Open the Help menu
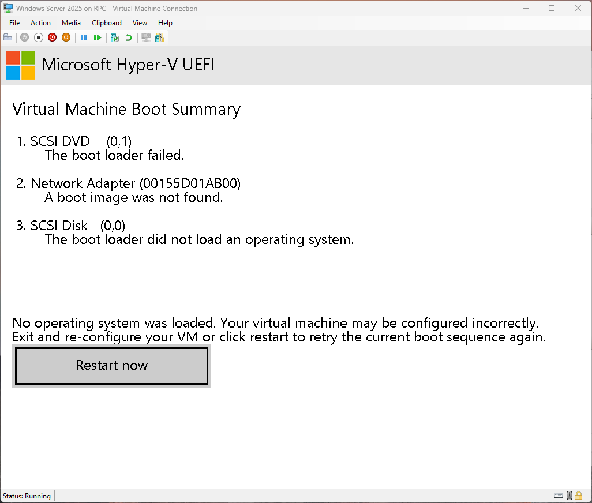The height and width of the screenshot is (503, 592). coord(165,23)
